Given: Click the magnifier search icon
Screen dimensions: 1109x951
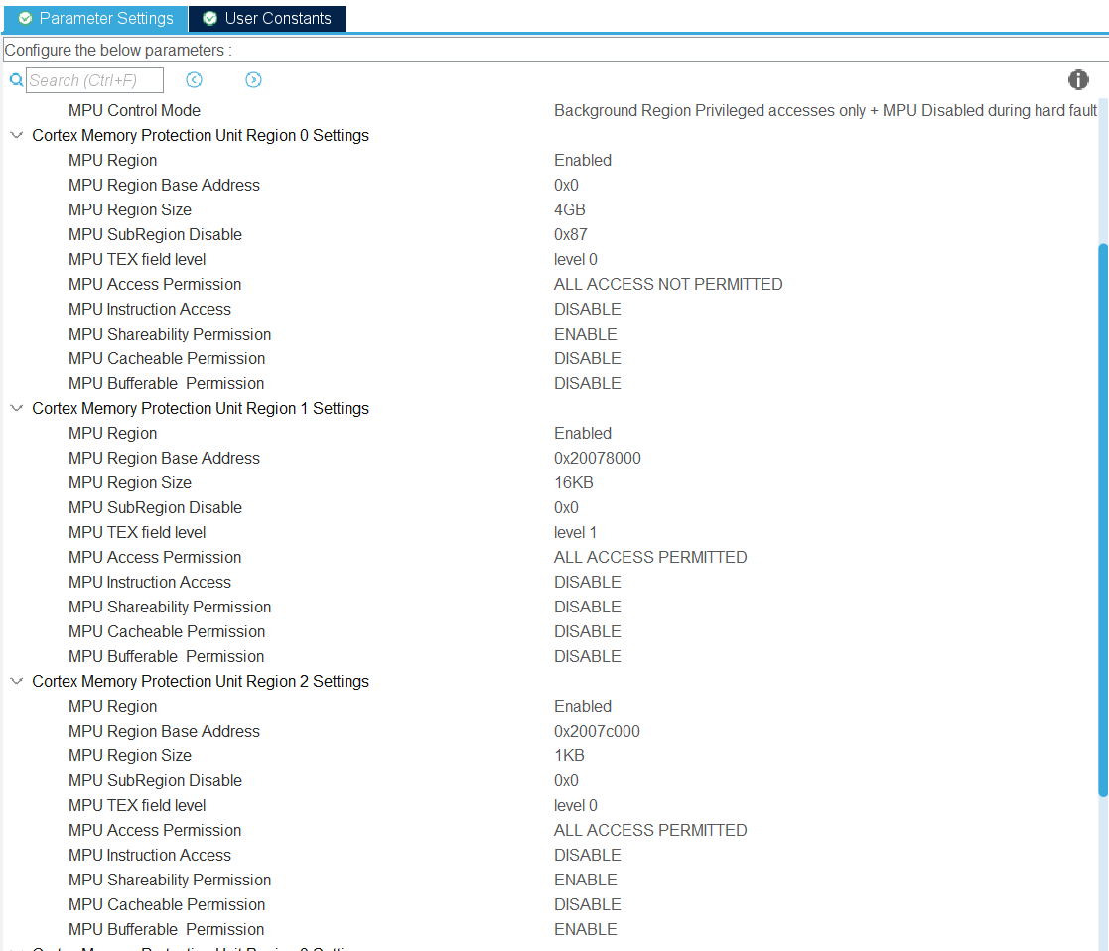Looking at the screenshot, I should [x=16, y=79].
